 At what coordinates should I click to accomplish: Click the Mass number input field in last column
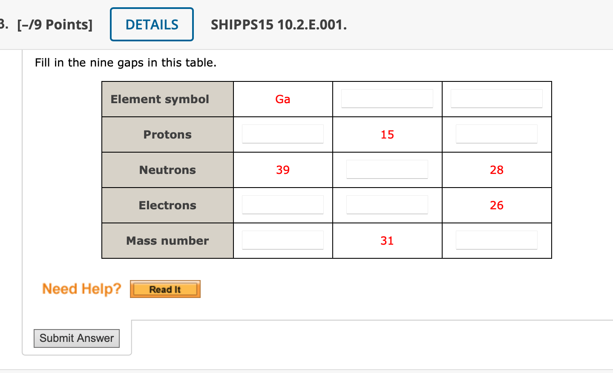pos(496,240)
